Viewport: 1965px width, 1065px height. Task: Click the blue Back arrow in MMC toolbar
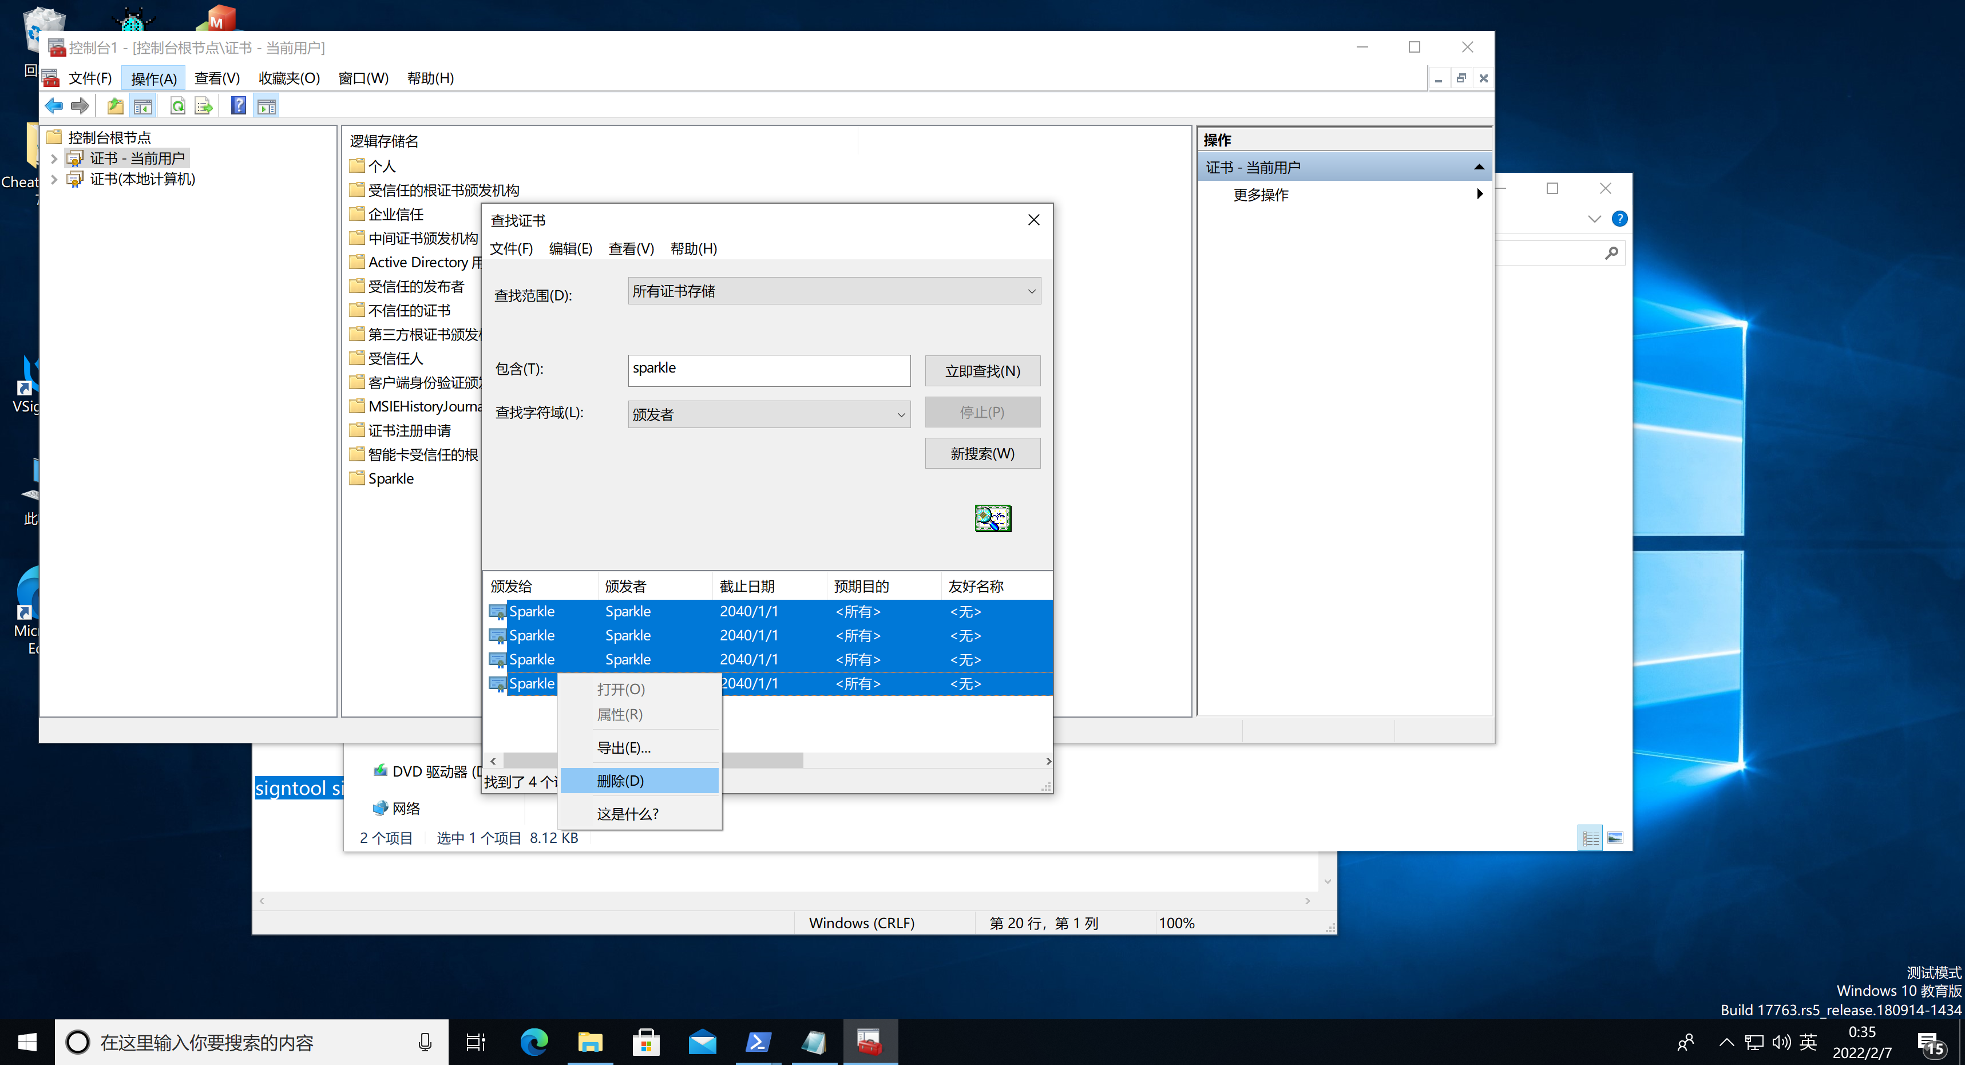point(53,106)
